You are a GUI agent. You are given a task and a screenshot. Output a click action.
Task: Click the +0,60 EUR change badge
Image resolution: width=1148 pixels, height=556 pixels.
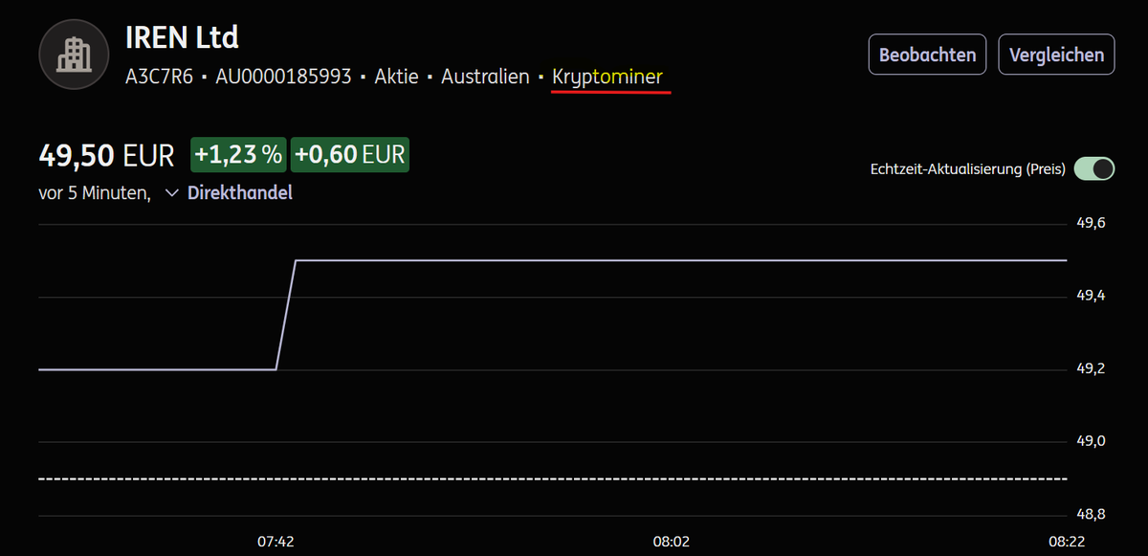350,154
